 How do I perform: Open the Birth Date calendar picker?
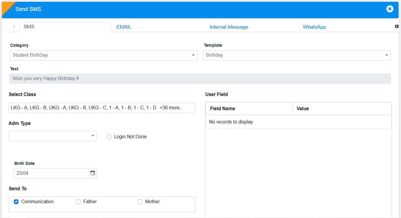93,173
